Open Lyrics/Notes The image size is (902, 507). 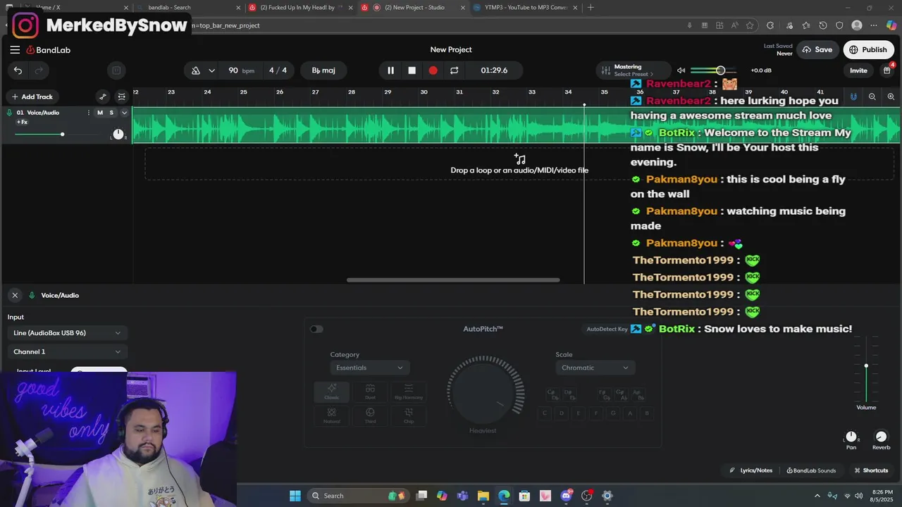750,470
